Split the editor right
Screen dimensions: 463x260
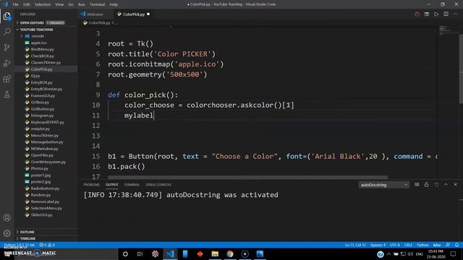(x=446, y=14)
